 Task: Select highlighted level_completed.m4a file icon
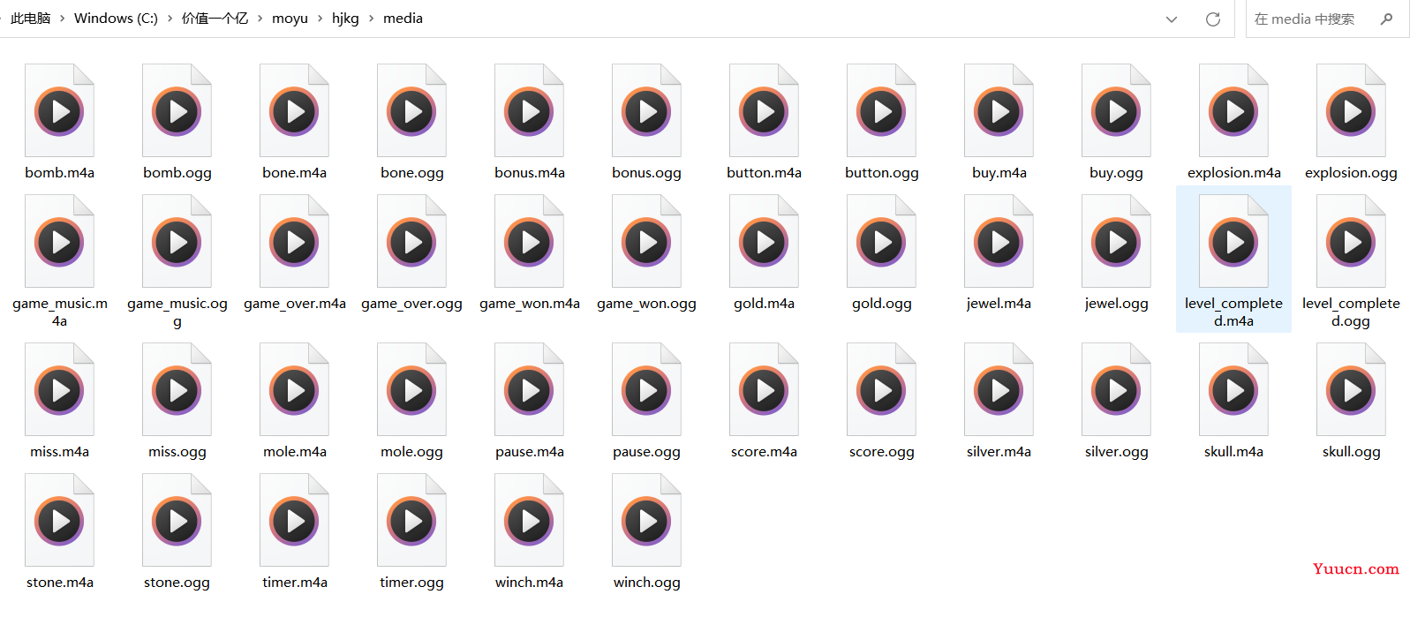1233,241
